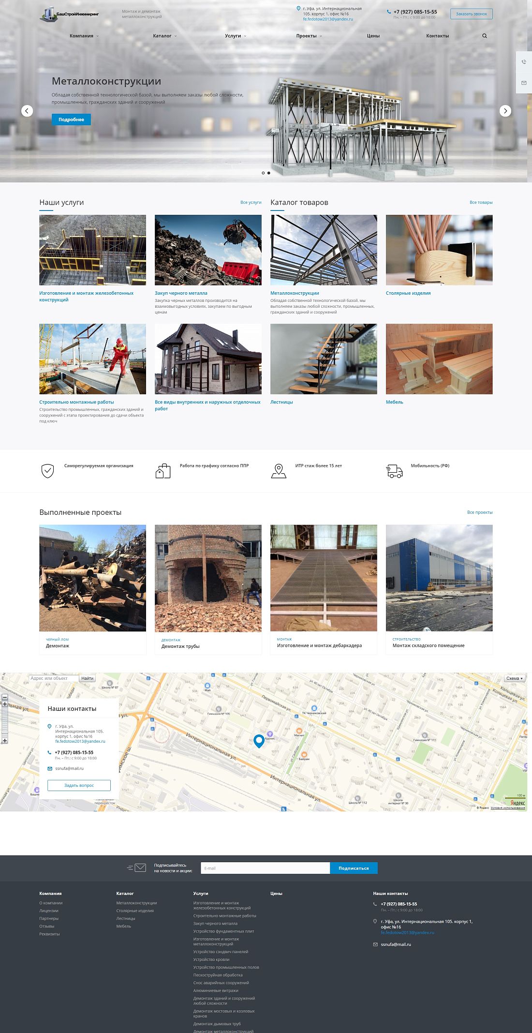The image size is (532, 1033).
Task: Open the Все услуги link
Action: coord(251,202)
